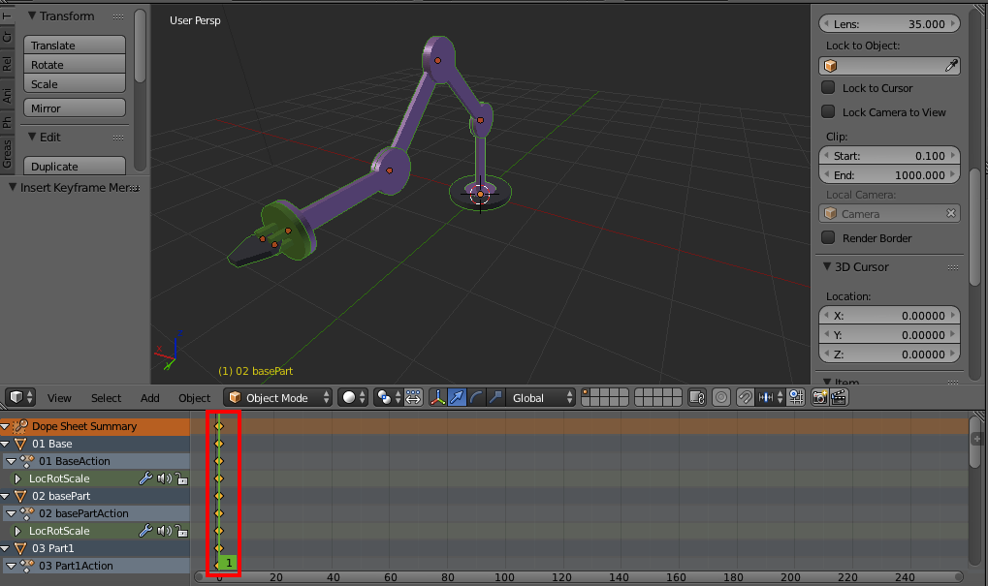
Task: Open the Object menu in 3D header
Action: tap(194, 398)
